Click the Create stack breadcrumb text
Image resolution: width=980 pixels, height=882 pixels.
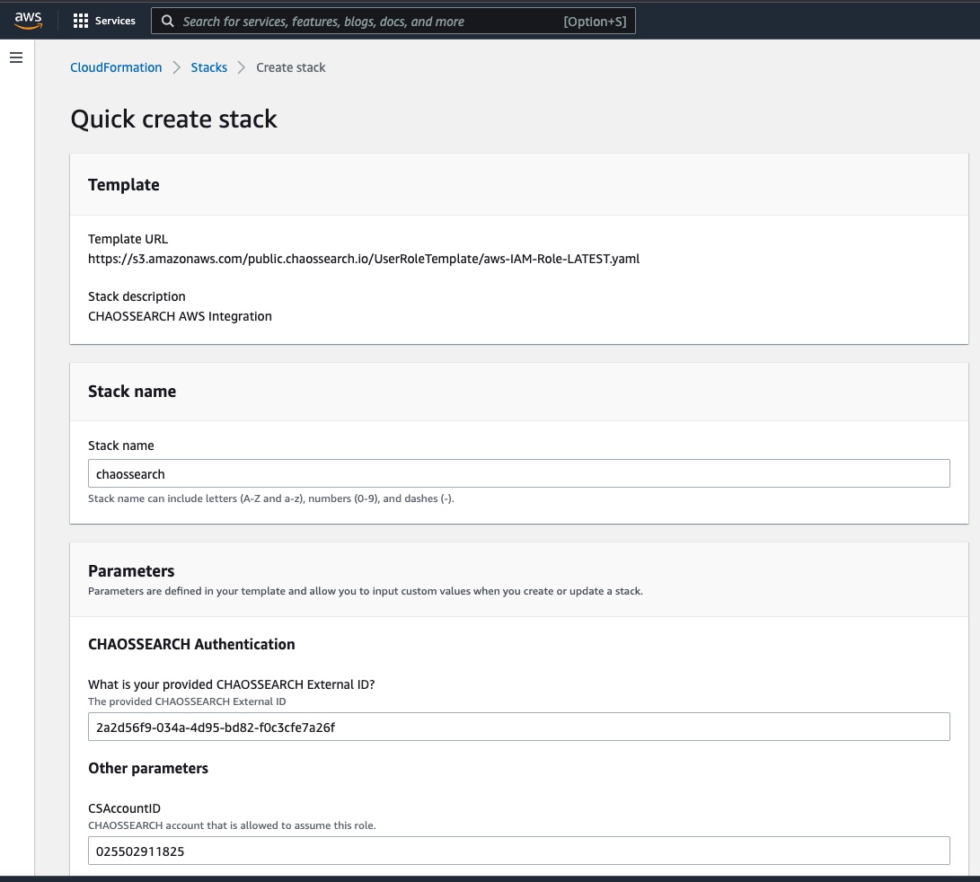[x=291, y=67]
